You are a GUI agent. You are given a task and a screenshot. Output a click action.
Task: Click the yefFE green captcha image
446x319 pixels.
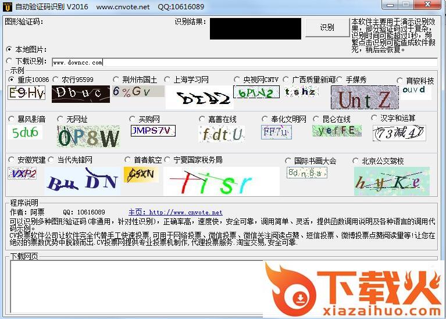[337, 131]
